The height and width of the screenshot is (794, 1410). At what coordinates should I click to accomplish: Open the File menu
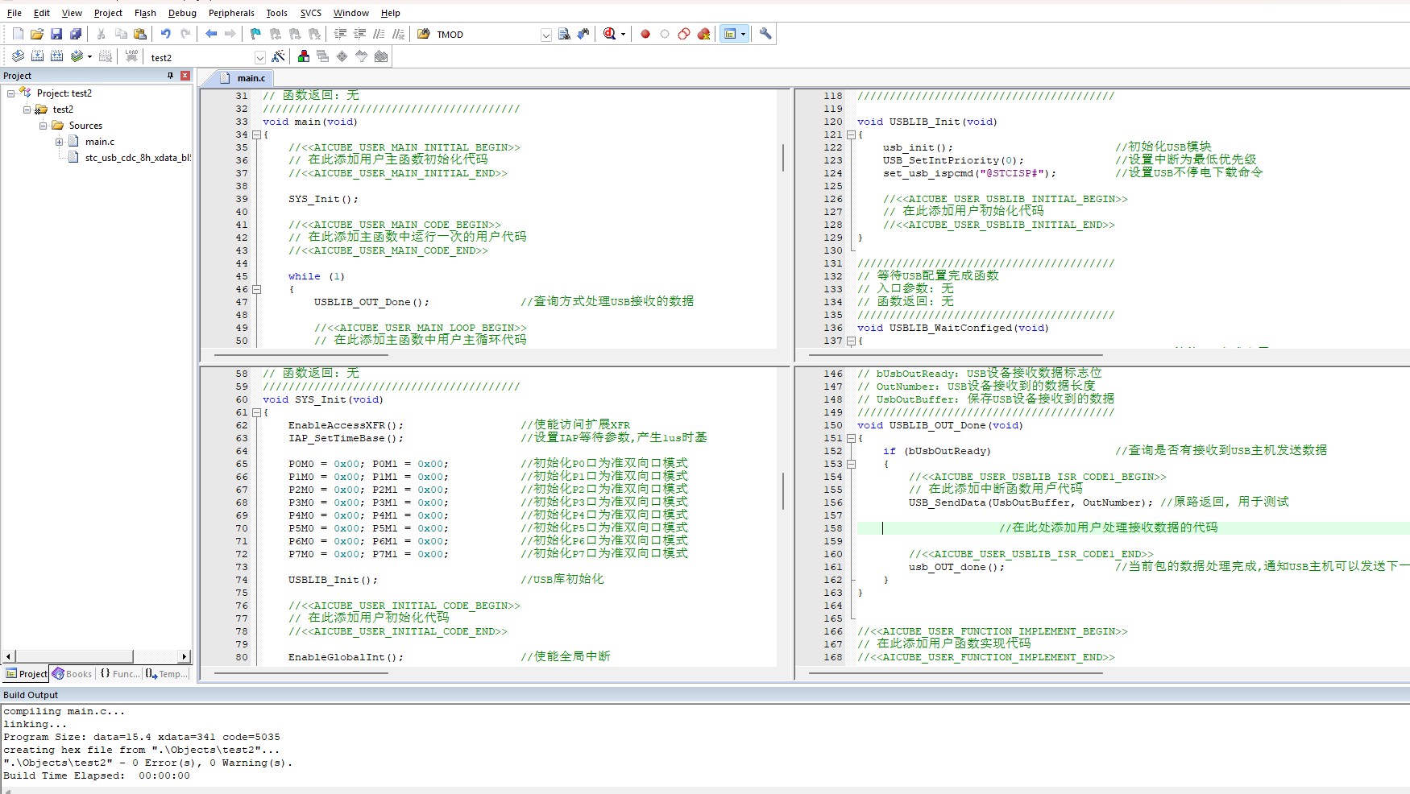15,13
